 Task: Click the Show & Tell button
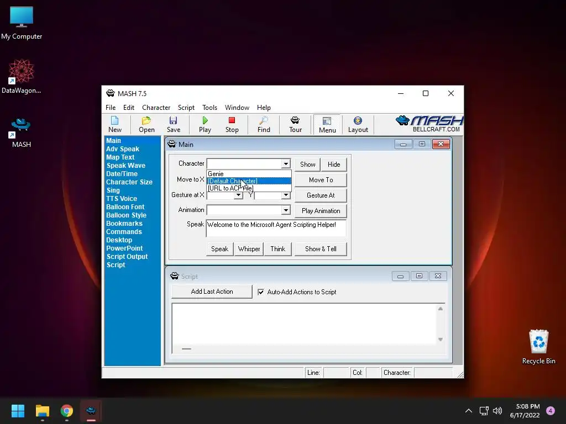point(321,249)
